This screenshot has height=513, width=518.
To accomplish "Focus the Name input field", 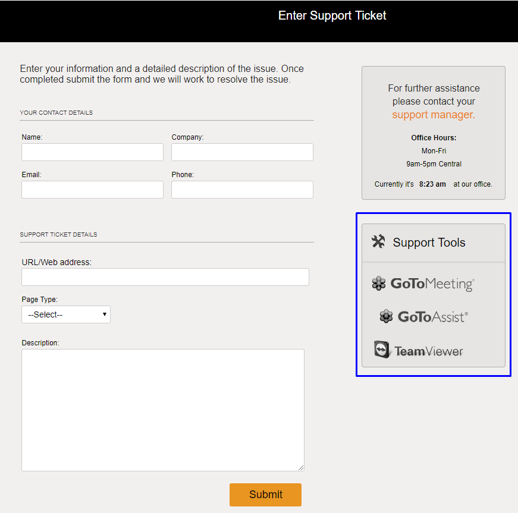I will 93,152.
